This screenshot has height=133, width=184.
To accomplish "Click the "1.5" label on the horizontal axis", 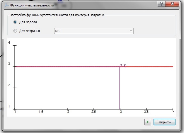I will coord(41,112).
